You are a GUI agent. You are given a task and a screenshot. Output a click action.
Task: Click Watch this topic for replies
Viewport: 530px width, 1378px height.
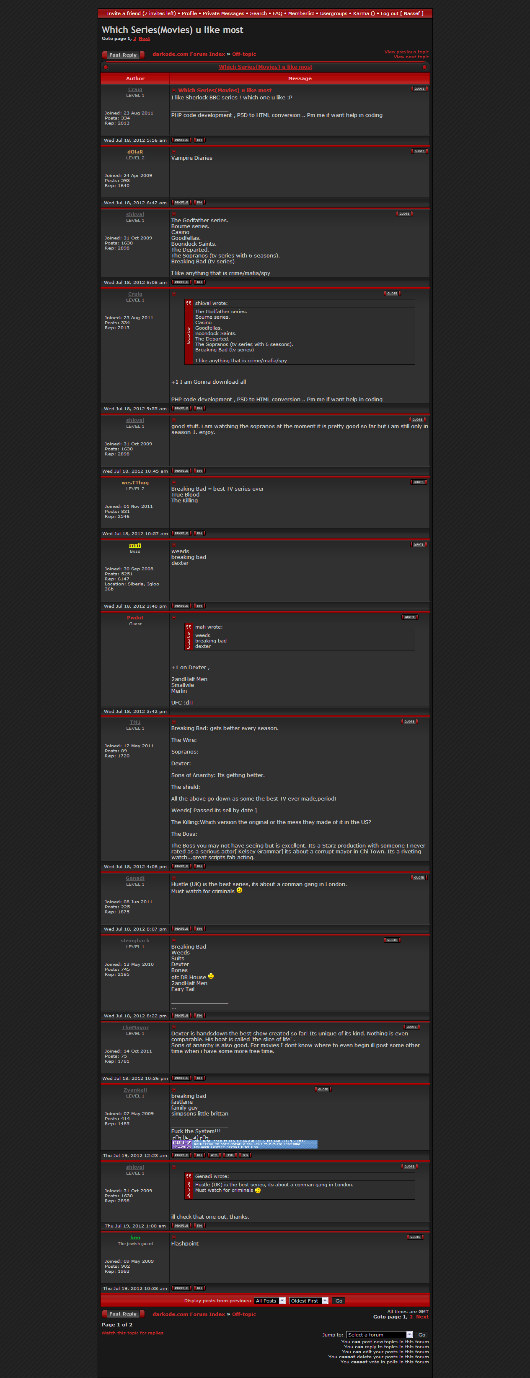click(132, 1333)
